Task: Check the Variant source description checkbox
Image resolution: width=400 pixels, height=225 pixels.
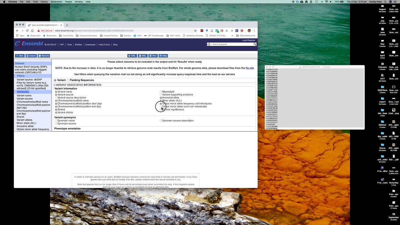Action: 56,98
